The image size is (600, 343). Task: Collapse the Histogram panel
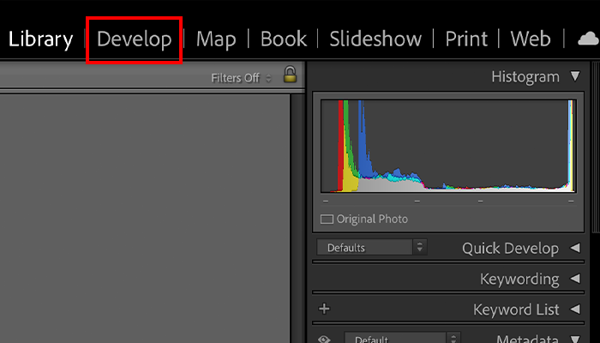(x=575, y=76)
